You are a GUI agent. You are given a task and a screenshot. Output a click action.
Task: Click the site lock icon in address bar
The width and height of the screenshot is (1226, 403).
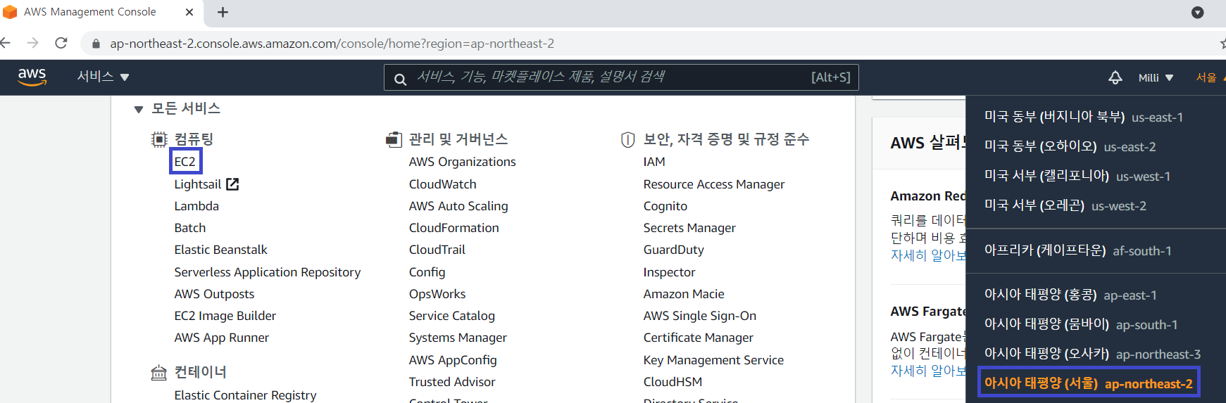tap(96, 44)
